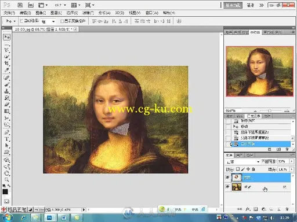Screen dimensions: 297x222
Task: Select the 3D Rotate tool
Action: (6, 160)
